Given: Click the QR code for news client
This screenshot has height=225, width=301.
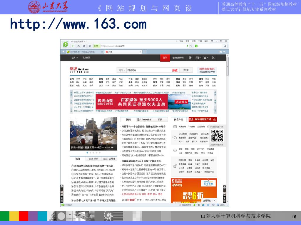Looking at the screenshot, I should [x=217, y=135].
